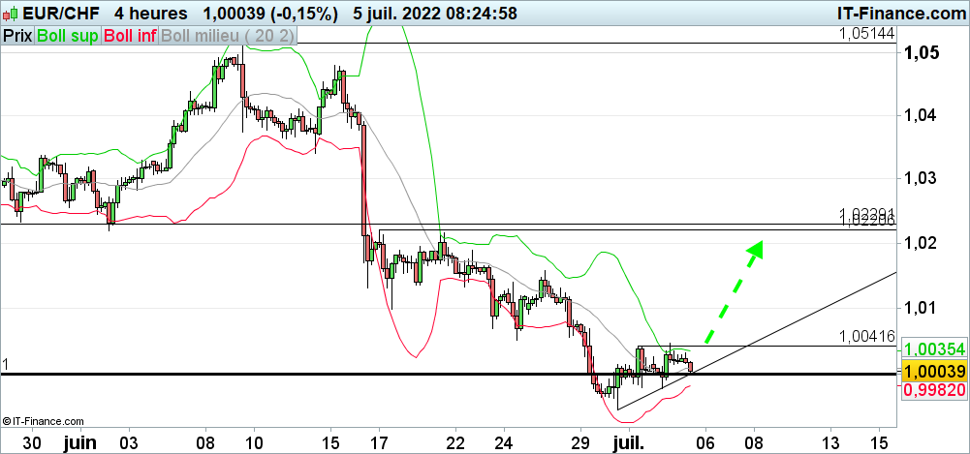Click the 1,00416 resistance level label
970x454 pixels.
(867, 337)
